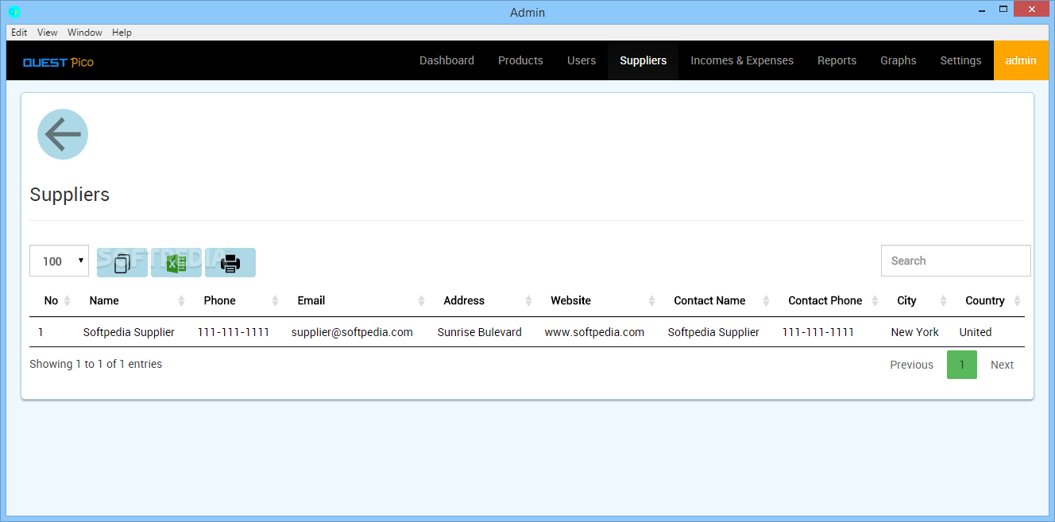
Task: Sort by the Country column arrows
Action: point(1018,300)
